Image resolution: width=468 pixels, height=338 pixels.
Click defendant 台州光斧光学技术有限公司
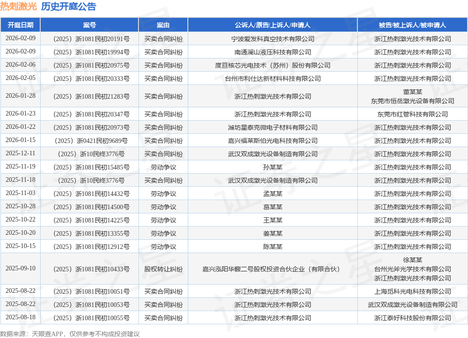point(413,269)
